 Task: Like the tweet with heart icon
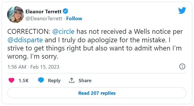click(12, 80)
